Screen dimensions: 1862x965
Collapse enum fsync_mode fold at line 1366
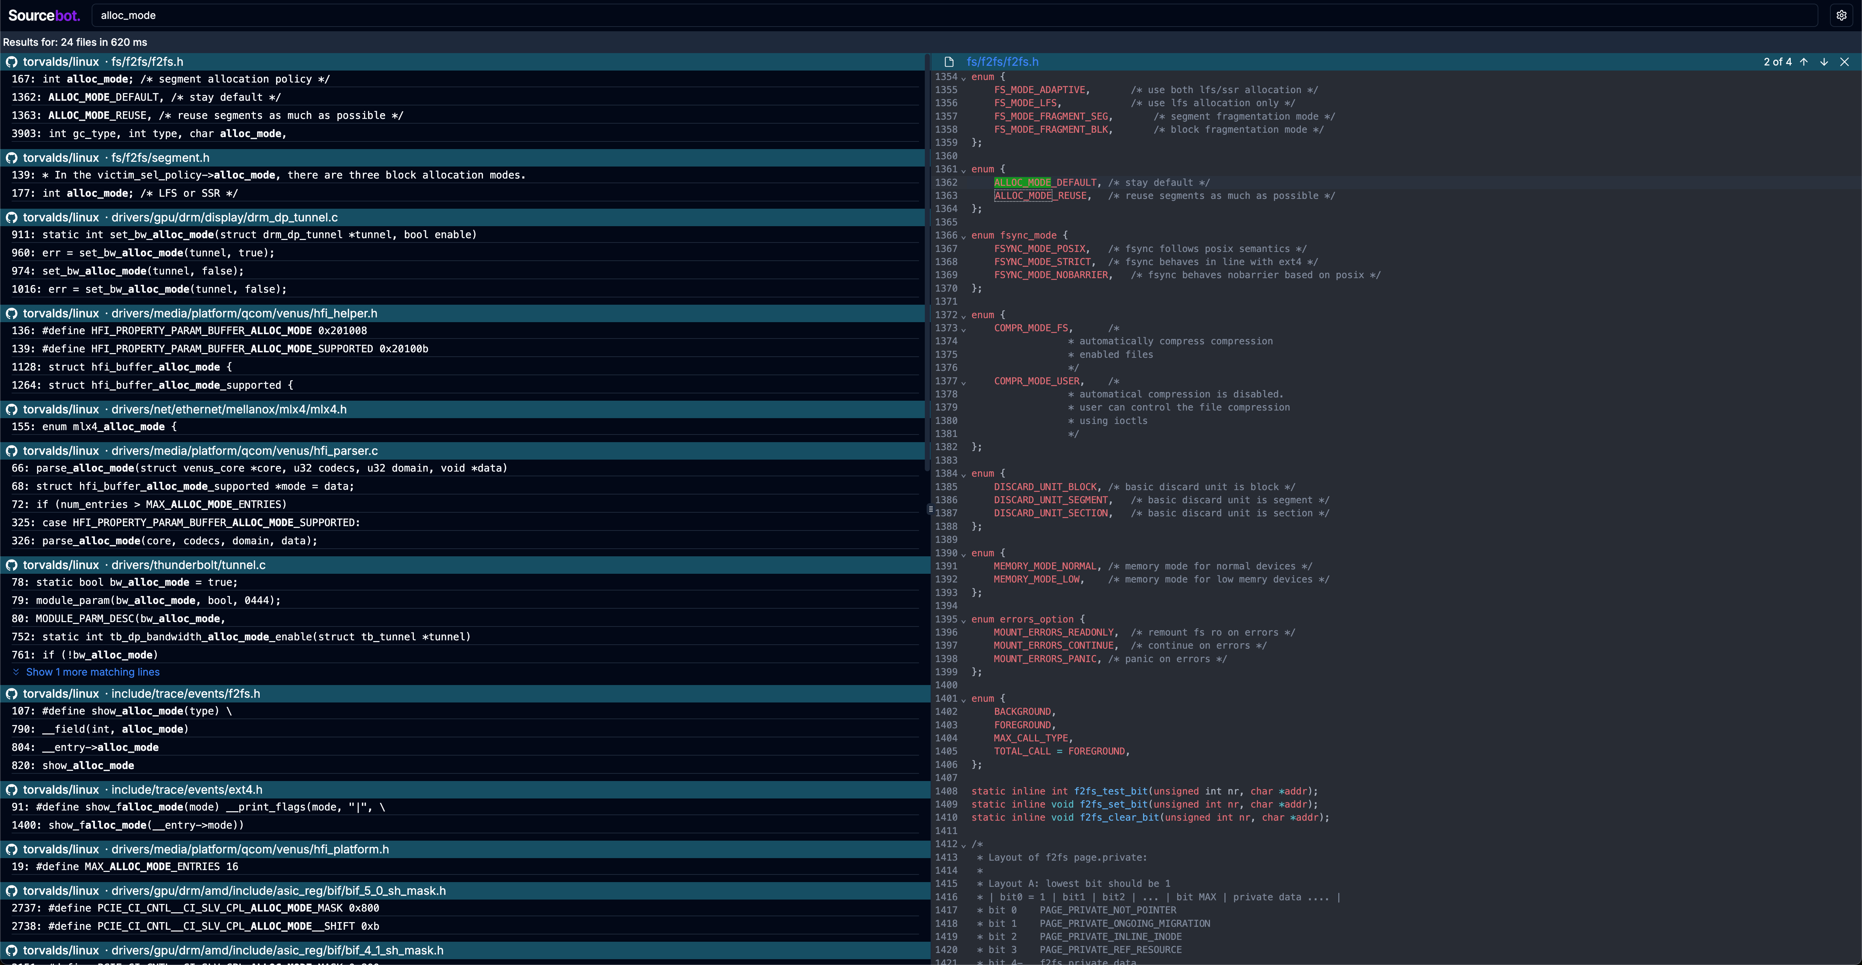click(963, 236)
